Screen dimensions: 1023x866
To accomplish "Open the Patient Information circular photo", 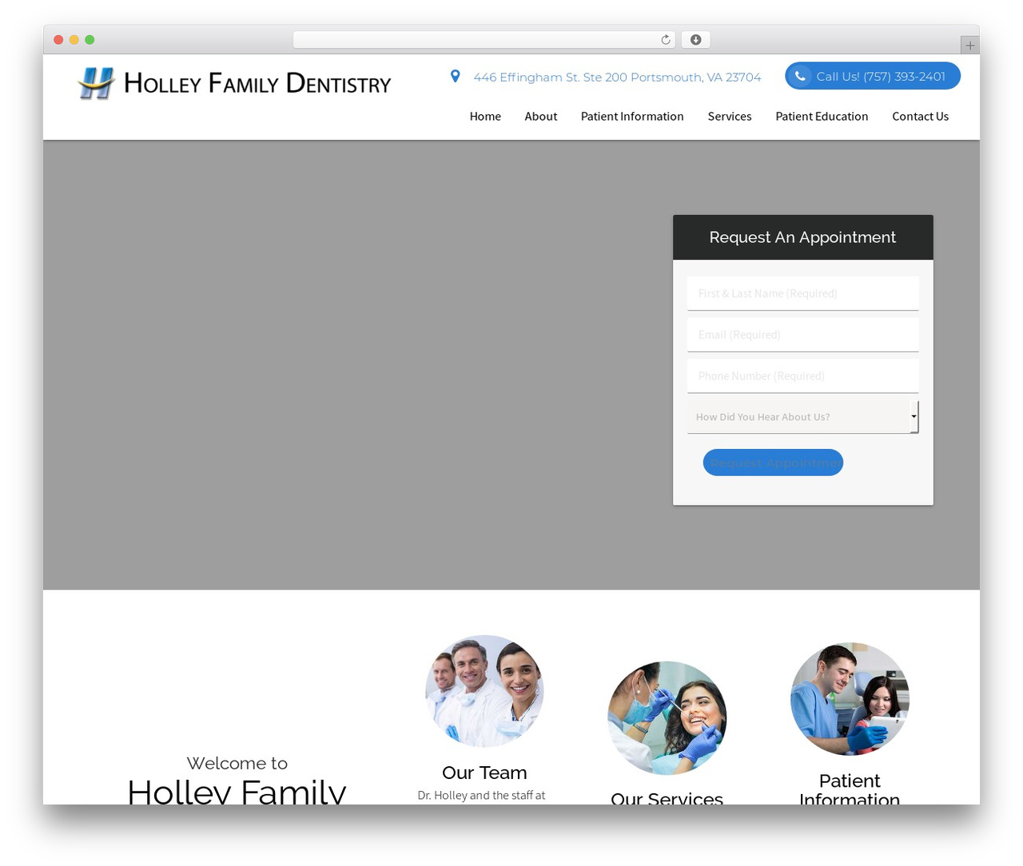I will pyautogui.click(x=850, y=699).
